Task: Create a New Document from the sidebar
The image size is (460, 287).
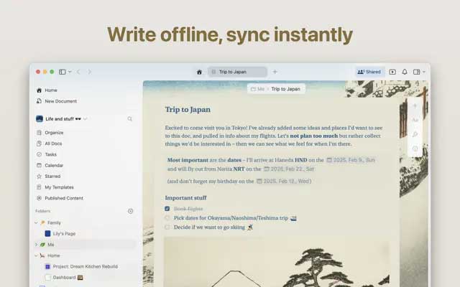Action: [60, 101]
